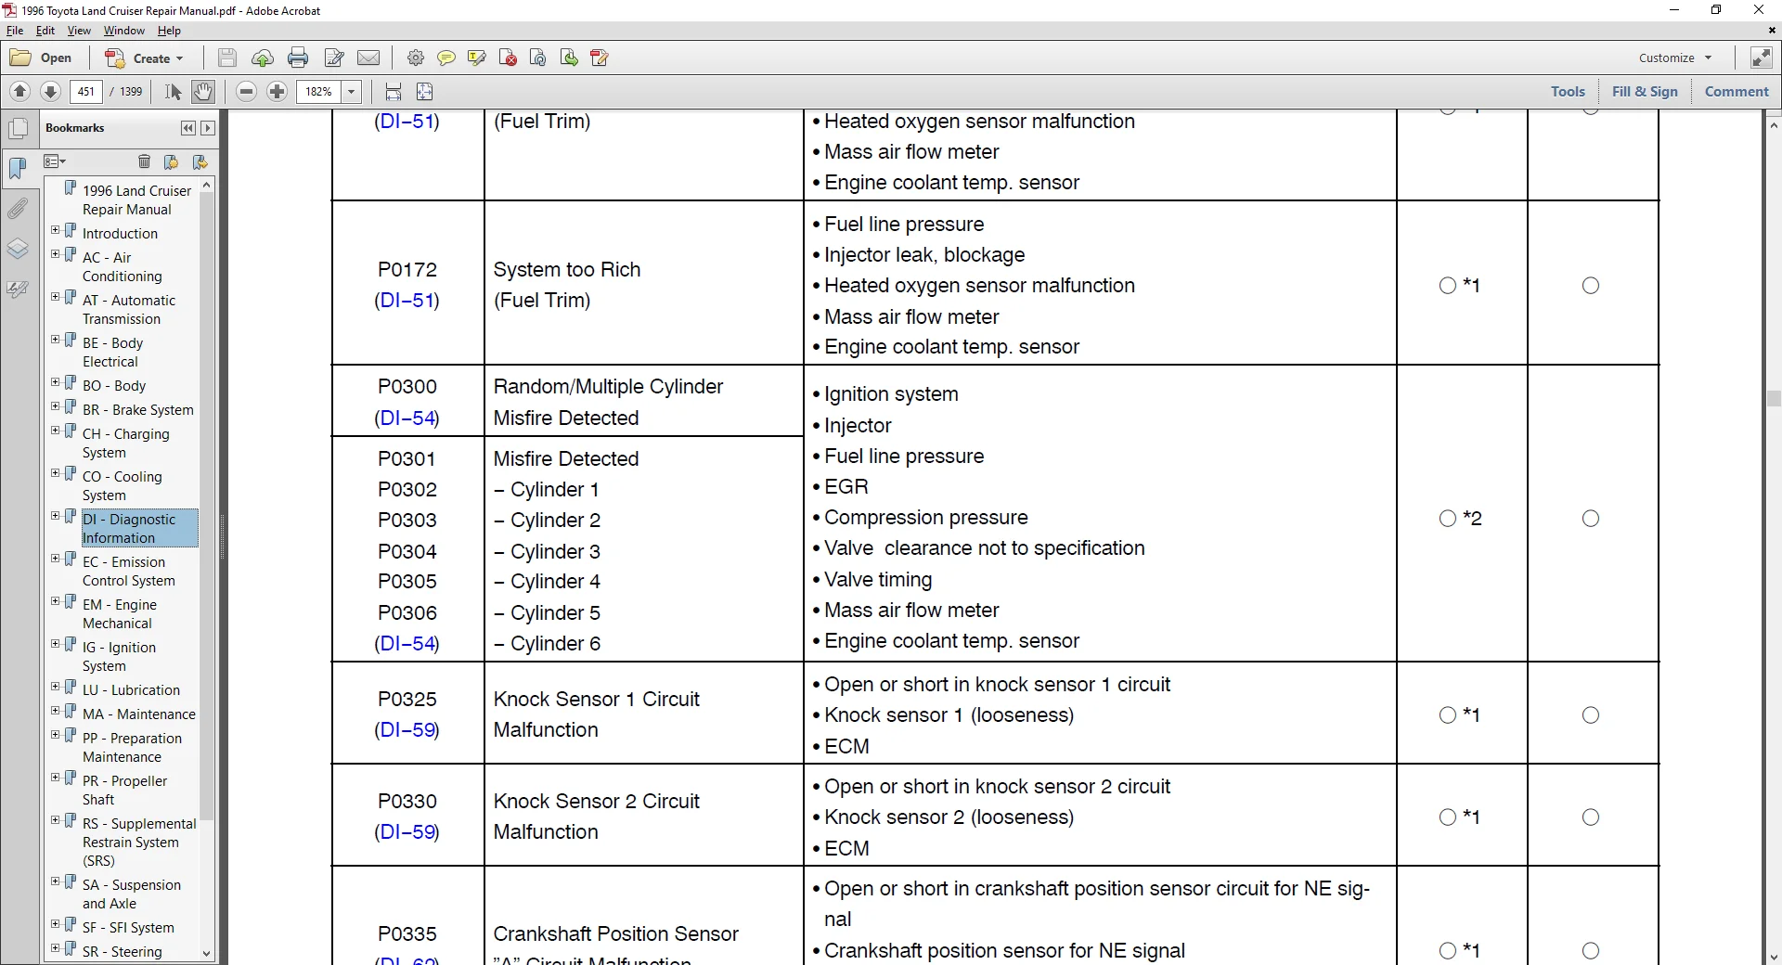Click the zoom in plus button
Viewport: 1782px width, 965px height.
[x=277, y=92]
